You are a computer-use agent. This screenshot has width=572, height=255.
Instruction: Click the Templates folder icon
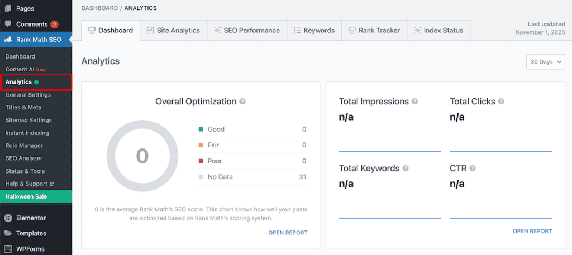point(8,233)
